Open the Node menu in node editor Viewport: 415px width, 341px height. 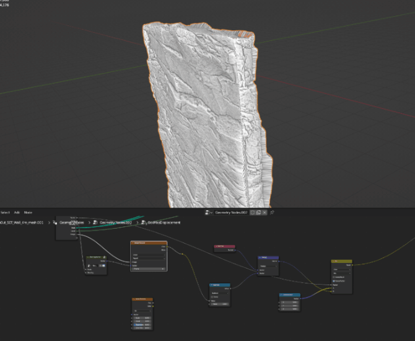(x=28, y=213)
